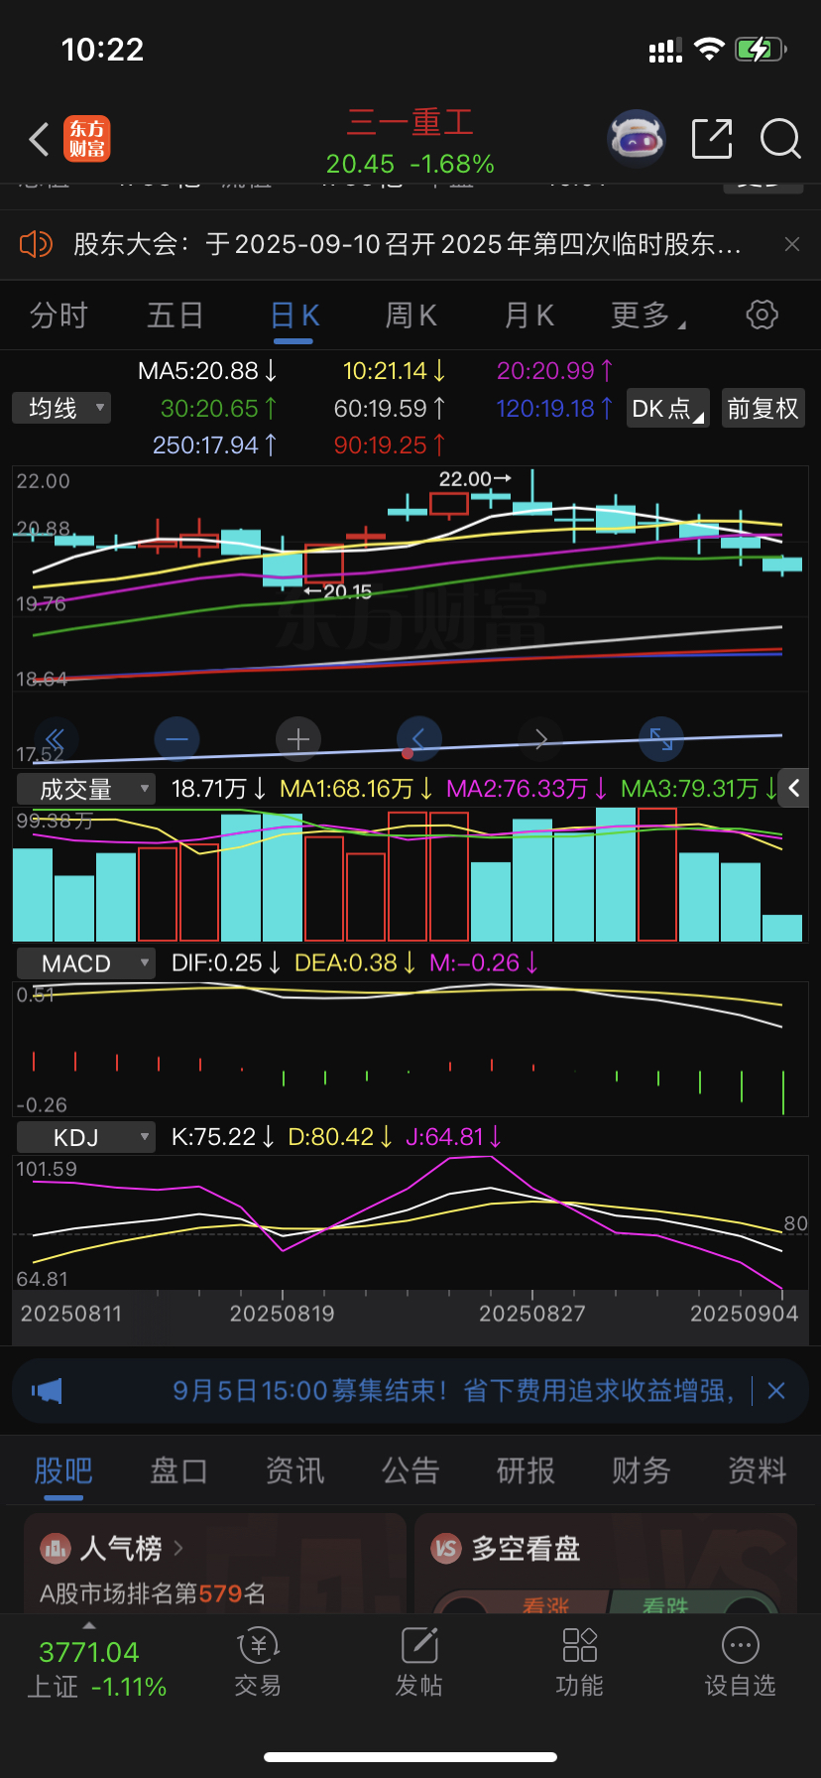
Task: Open the 资料 profile tab
Action: point(758,1470)
